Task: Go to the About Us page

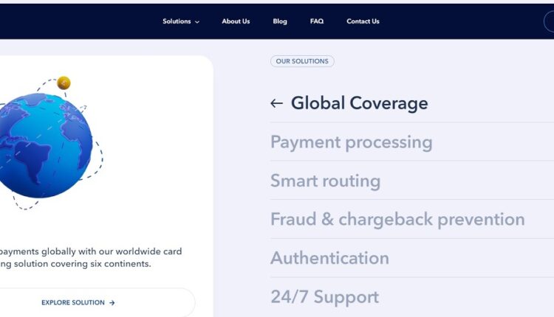Action: (x=236, y=21)
